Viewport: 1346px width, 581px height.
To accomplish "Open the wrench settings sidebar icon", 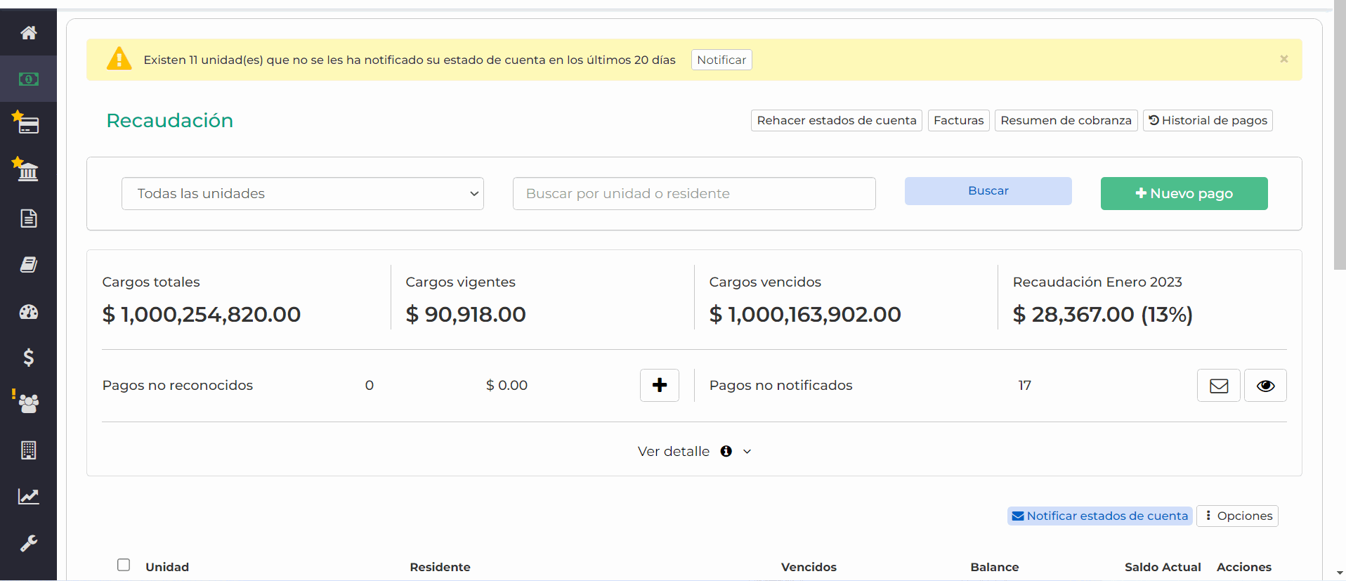I will click(28, 543).
